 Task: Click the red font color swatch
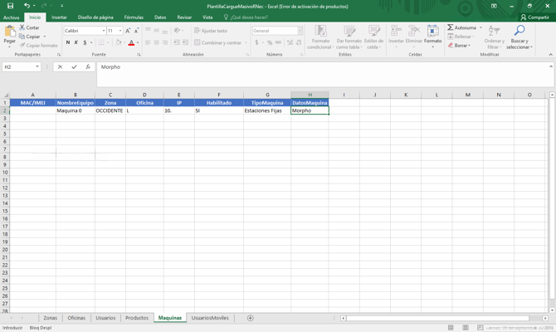131,42
